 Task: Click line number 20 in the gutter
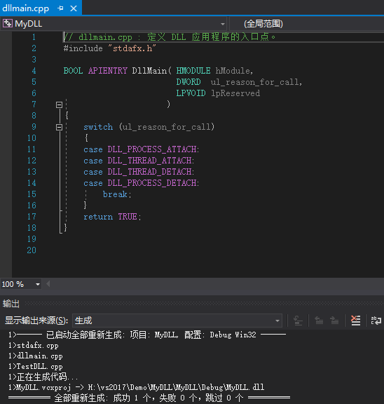(x=32, y=250)
